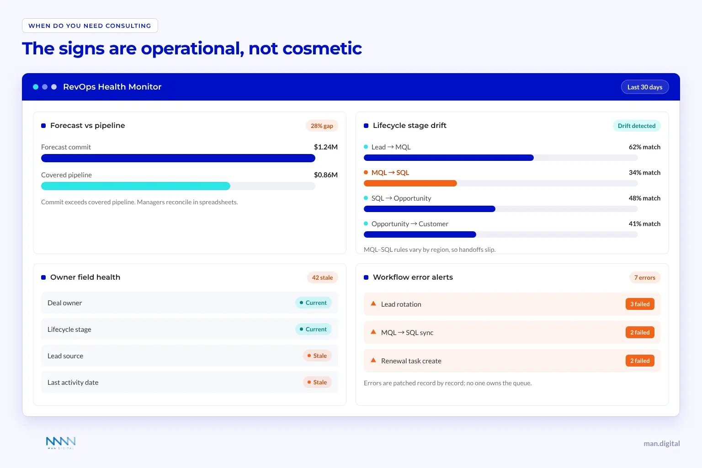Image resolution: width=702 pixels, height=468 pixels.
Task: Click the orange MQL → SQL stage label
Action: [390, 172]
